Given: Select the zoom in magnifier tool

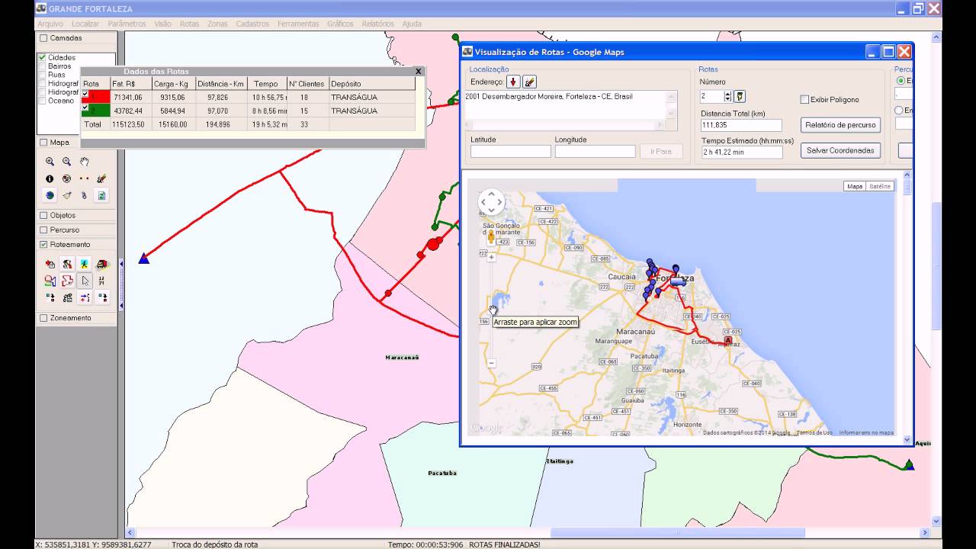Looking at the screenshot, I should tap(50, 162).
